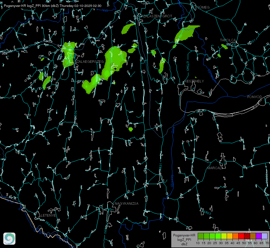
Task: Click the legend value 10
Action: click(198, 243)
